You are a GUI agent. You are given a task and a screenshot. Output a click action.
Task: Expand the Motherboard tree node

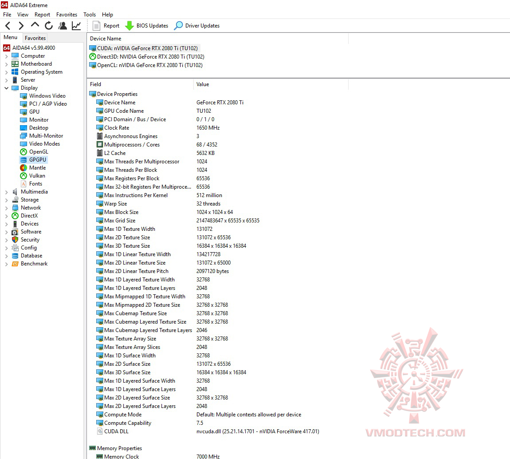pos(7,64)
